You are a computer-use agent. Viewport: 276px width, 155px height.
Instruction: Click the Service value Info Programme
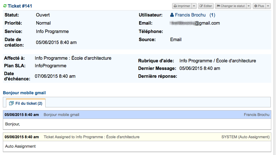pos(52,31)
